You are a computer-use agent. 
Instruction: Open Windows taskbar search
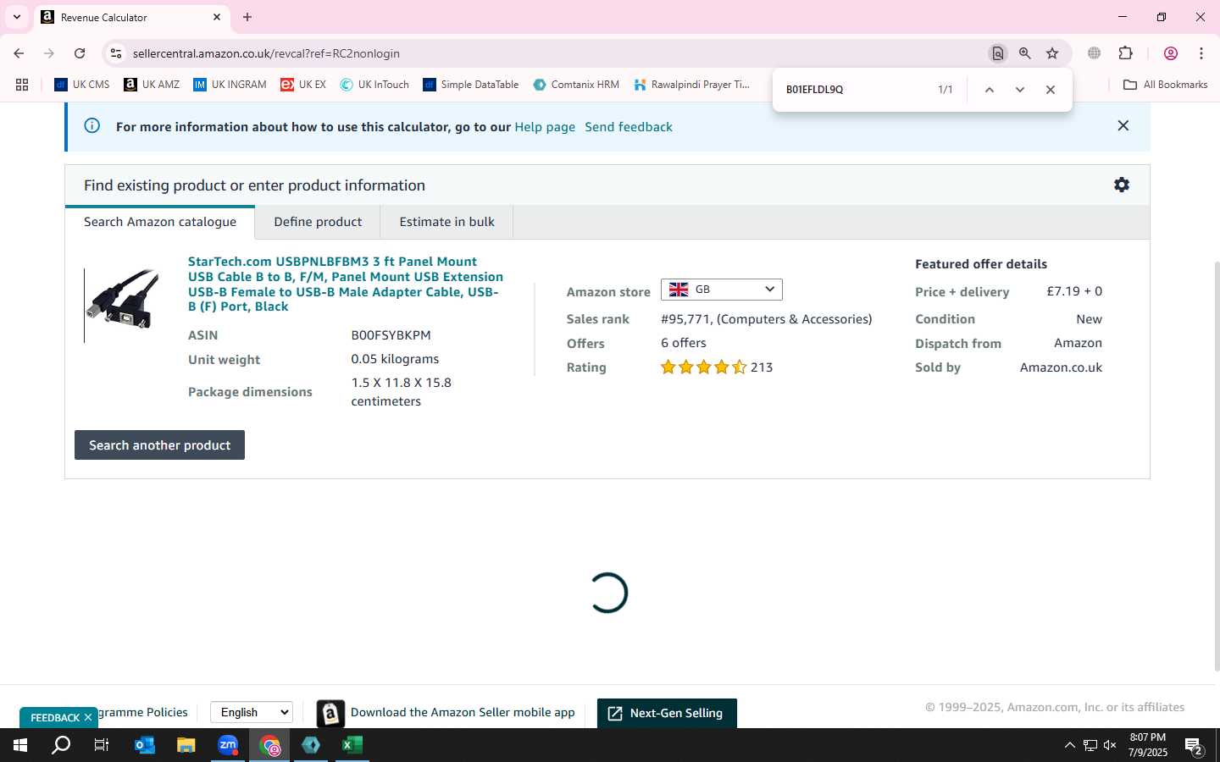(61, 745)
